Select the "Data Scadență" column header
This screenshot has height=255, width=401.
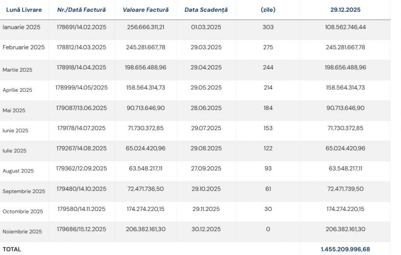pos(206,10)
